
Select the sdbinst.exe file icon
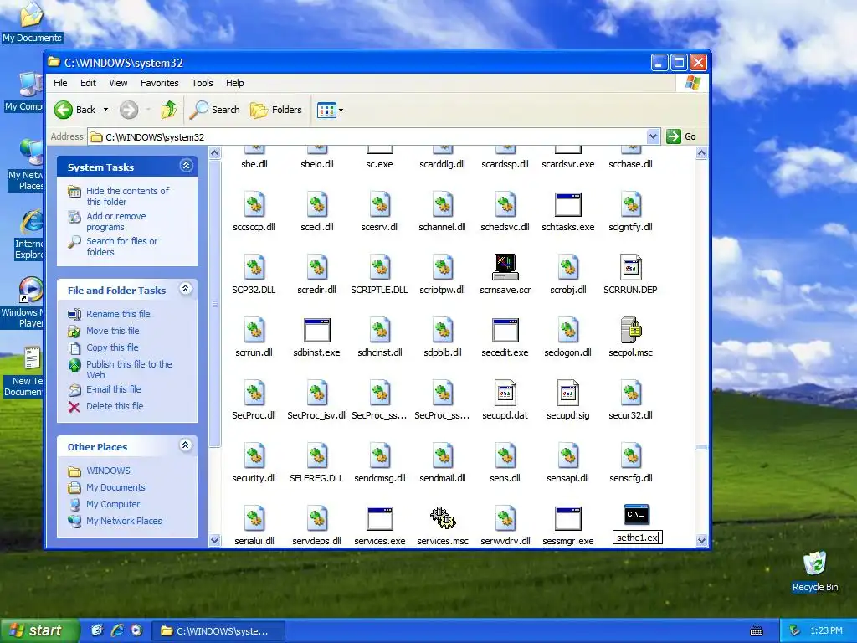pos(317,331)
